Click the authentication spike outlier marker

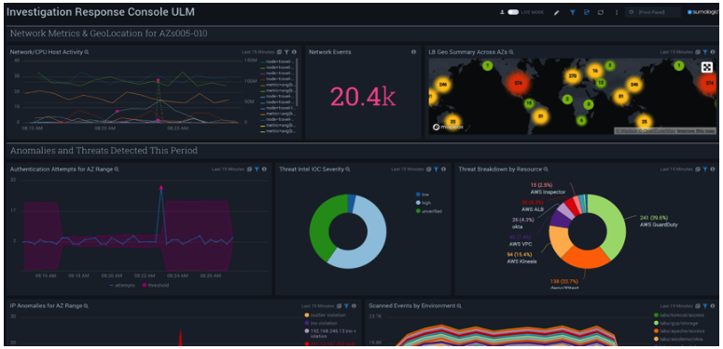point(160,187)
